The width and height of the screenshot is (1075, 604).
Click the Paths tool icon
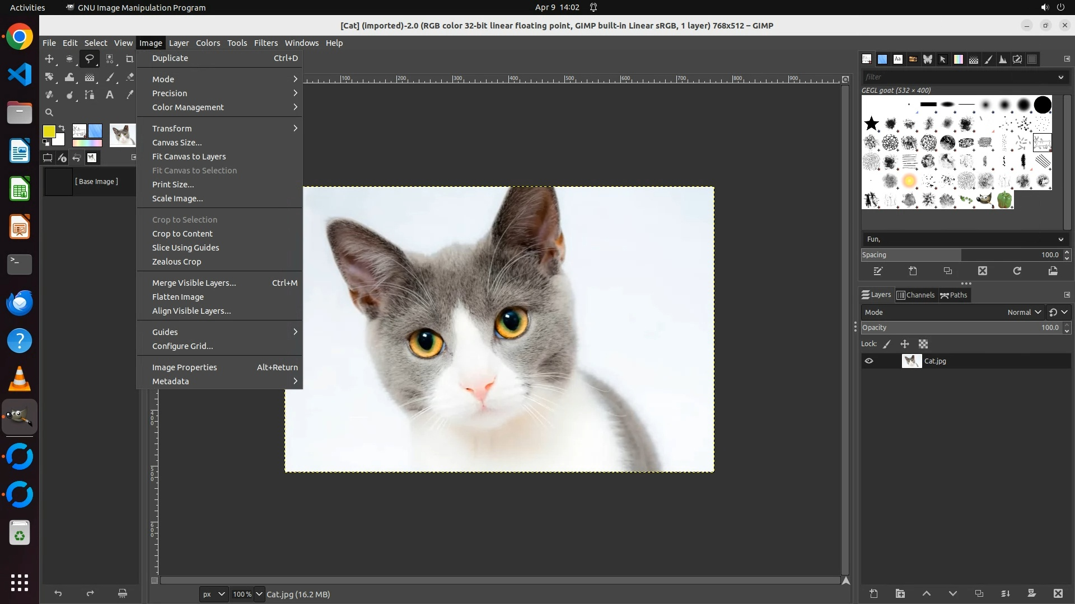(90, 95)
